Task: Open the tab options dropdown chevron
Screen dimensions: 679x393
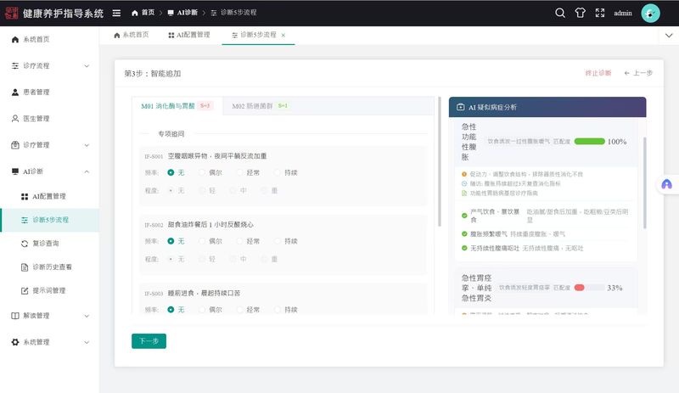Action: point(669,36)
